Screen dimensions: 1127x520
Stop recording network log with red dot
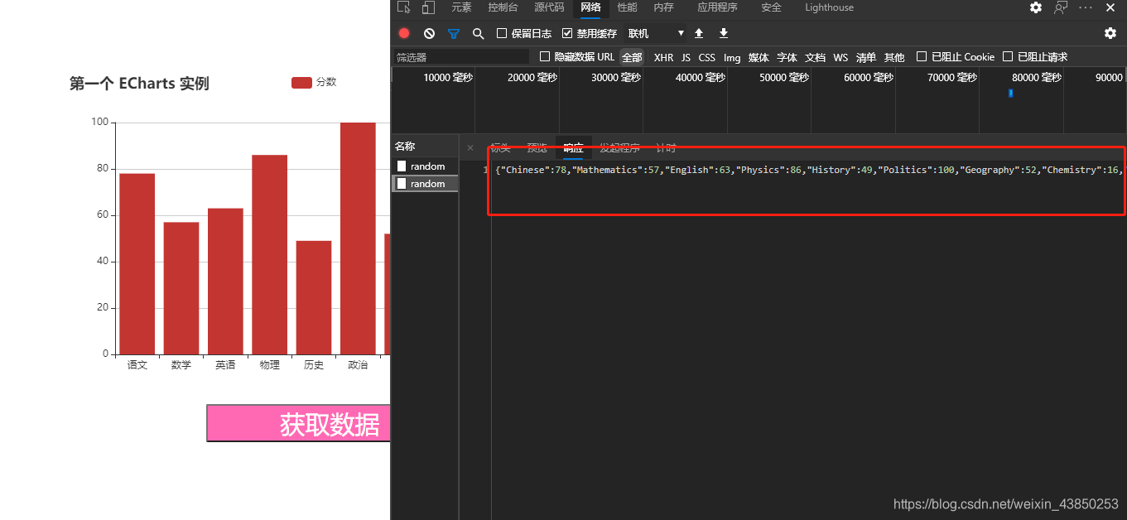[404, 33]
